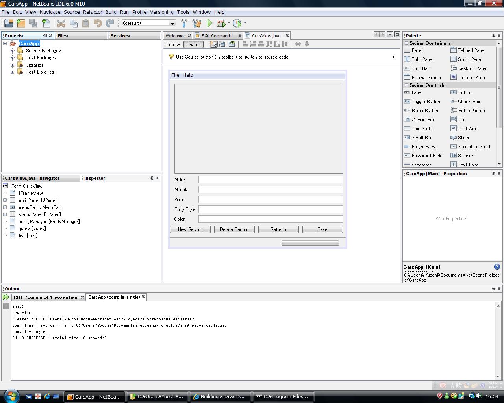Expand the Source Packages tree node

point(13,51)
